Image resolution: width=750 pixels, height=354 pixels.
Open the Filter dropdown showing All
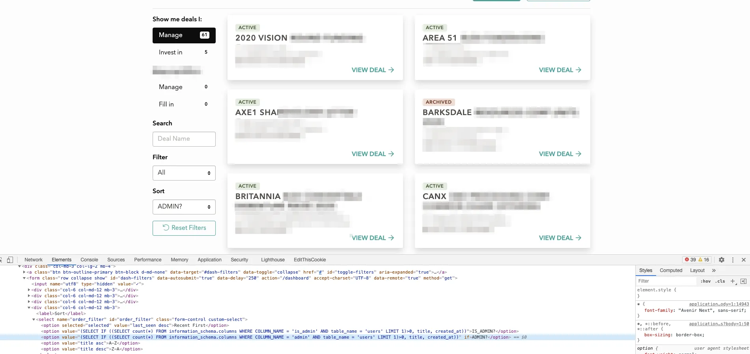184,173
